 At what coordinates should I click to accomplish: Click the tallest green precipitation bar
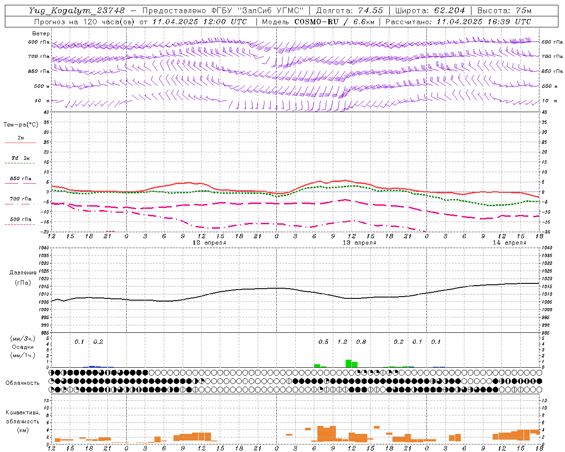click(349, 363)
